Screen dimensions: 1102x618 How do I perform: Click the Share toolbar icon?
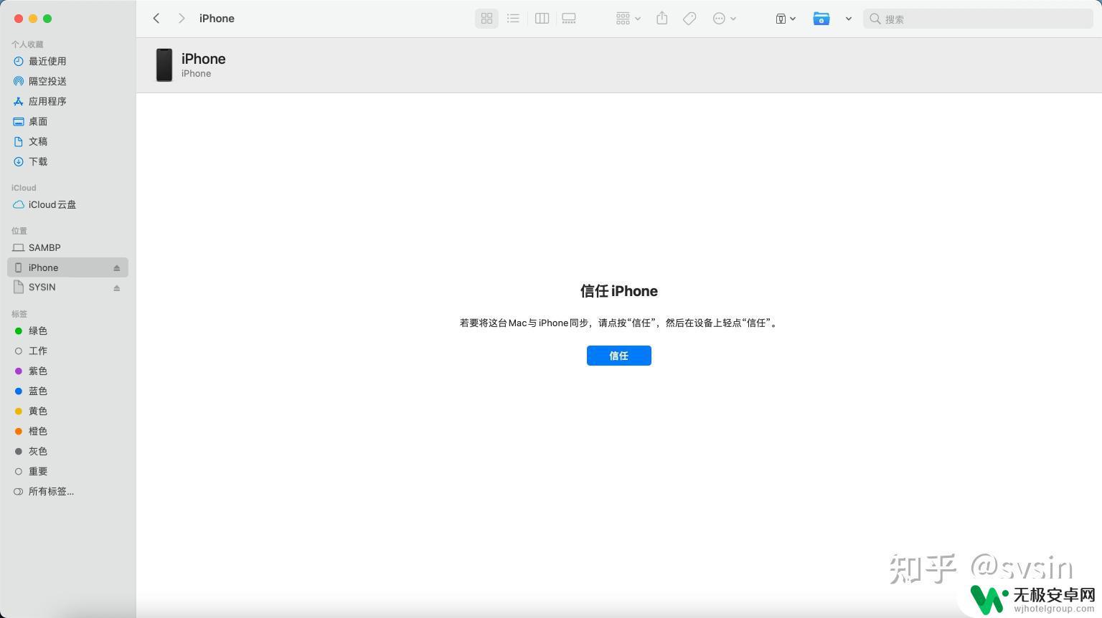pyautogui.click(x=662, y=19)
